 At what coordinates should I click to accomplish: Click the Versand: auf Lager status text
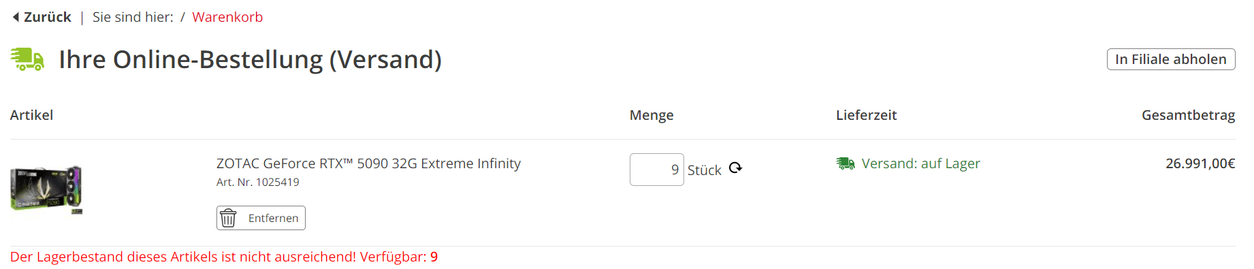pos(920,163)
